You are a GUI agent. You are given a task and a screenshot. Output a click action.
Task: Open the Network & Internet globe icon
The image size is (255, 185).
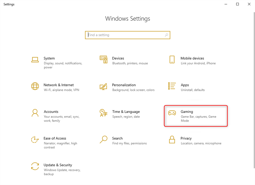[35, 86]
